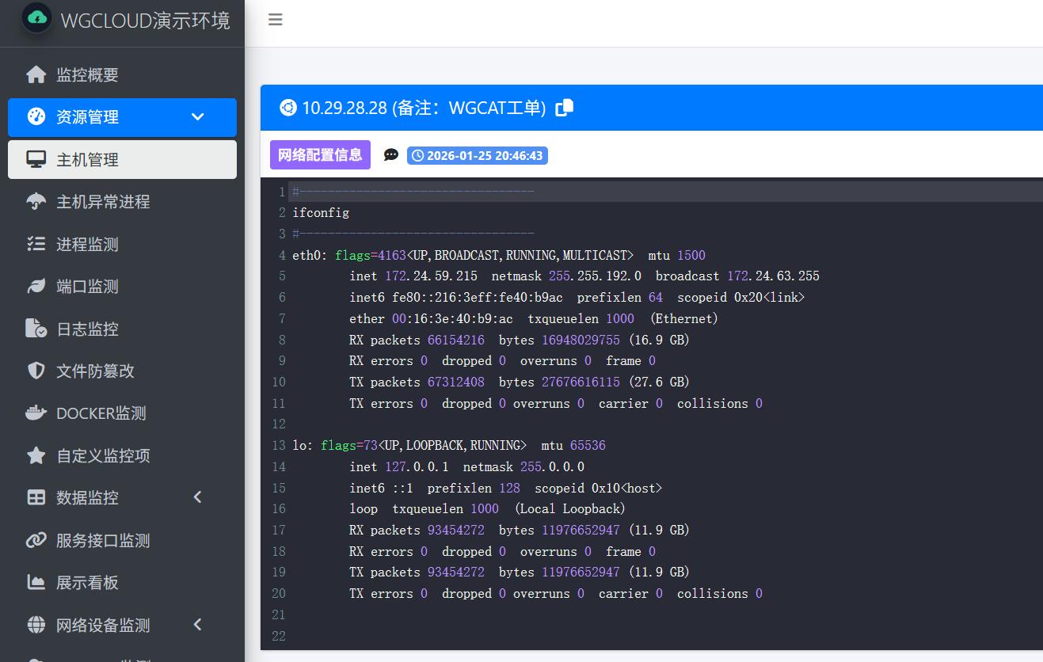Image resolution: width=1043 pixels, height=662 pixels.
Task: Click the 网络配置信息 button
Action: coord(320,154)
